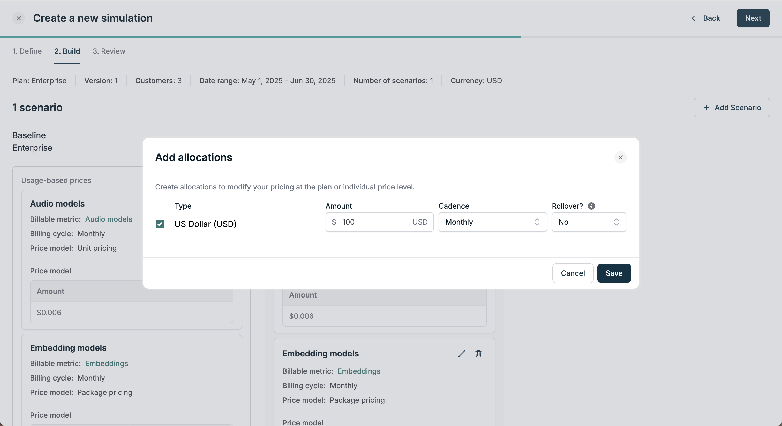Click the Next button
Screen dimensions: 782x426
(x=753, y=18)
